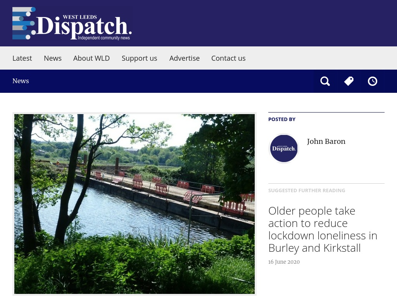Viewport: 397px width, 297px height.
Task: Read Older people take action article
Action: (x=323, y=229)
